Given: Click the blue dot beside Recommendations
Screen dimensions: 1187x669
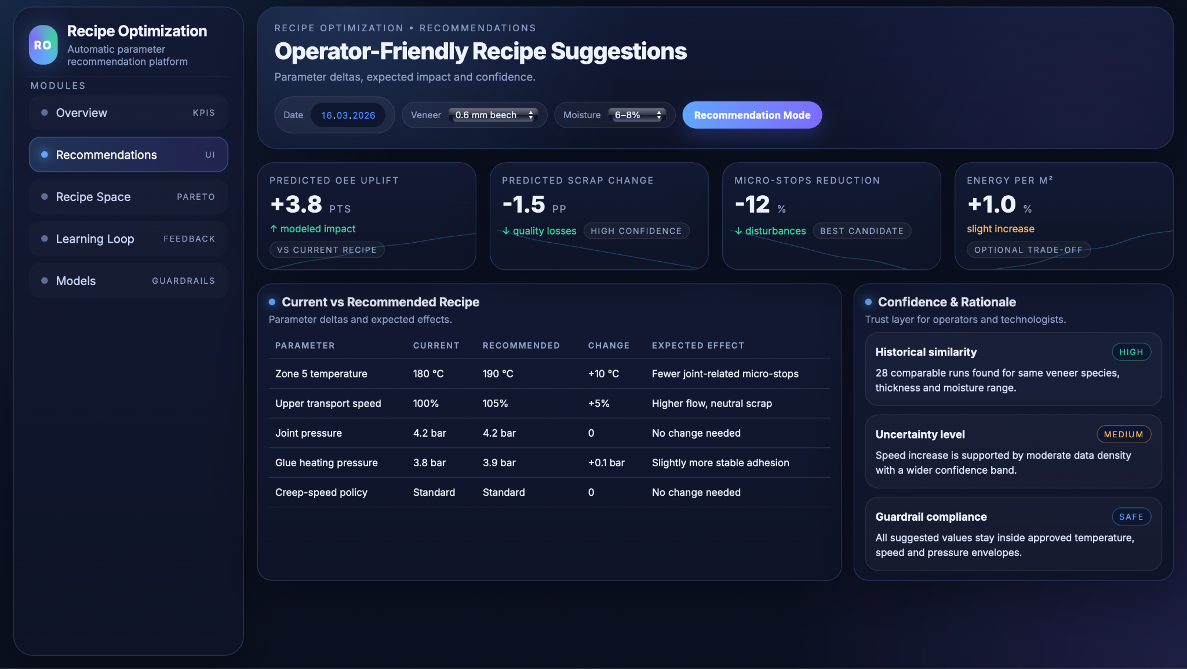Looking at the screenshot, I should (45, 155).
